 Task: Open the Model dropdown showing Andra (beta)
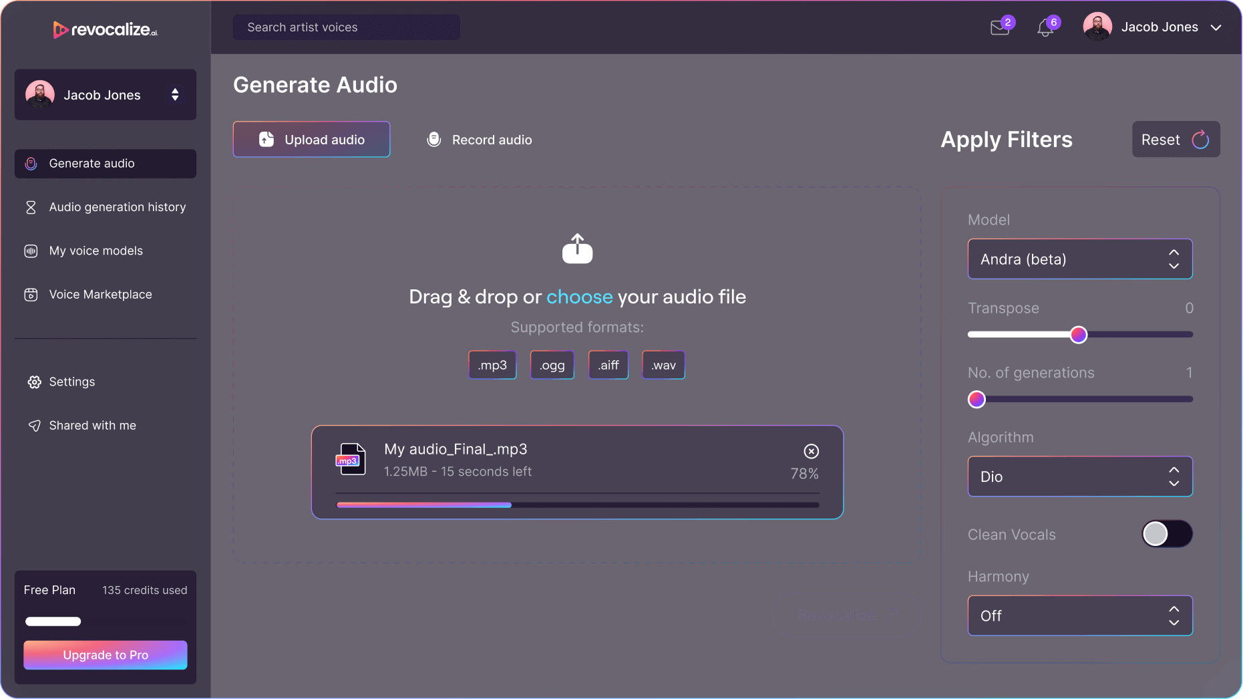(1079, 259)
